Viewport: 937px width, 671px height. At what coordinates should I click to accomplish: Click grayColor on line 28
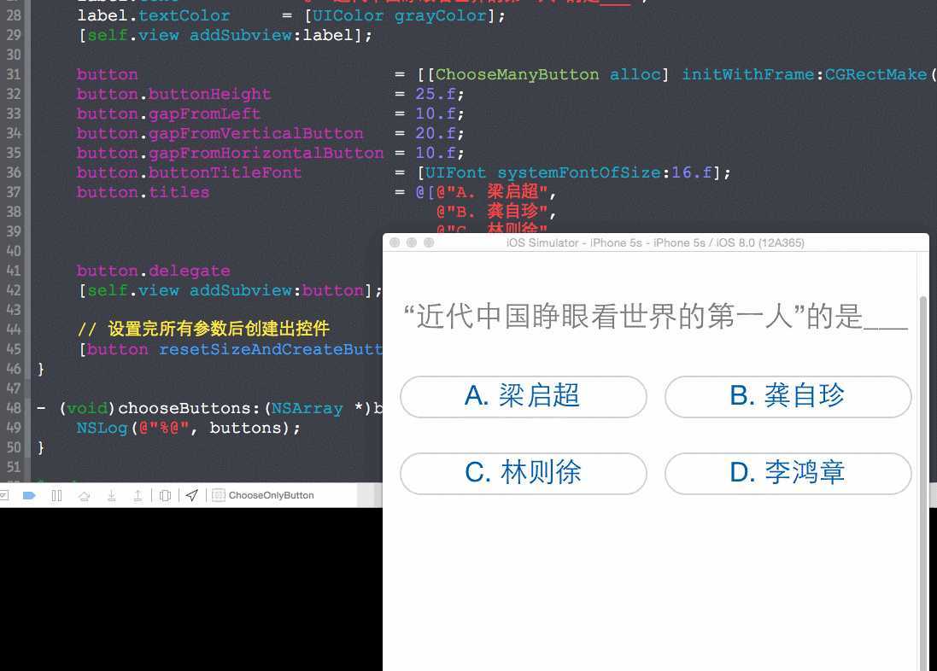pos(441,15)
